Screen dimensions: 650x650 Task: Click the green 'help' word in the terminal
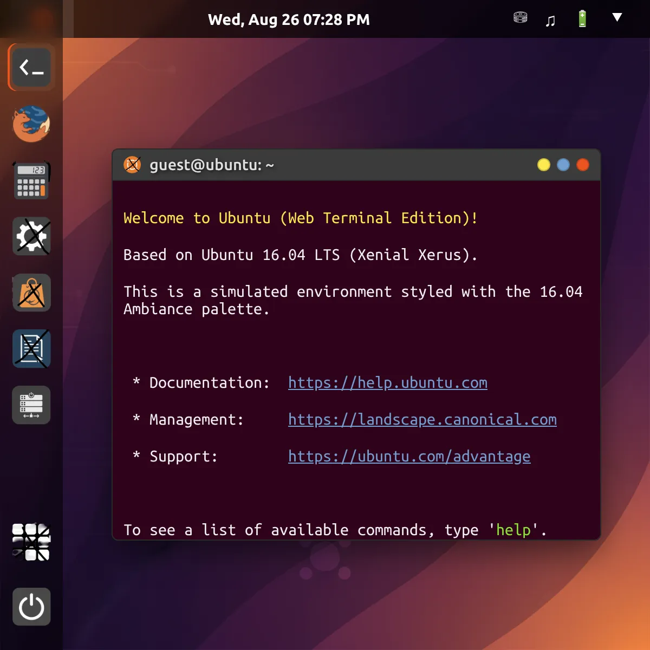click(x=513, y=530)
